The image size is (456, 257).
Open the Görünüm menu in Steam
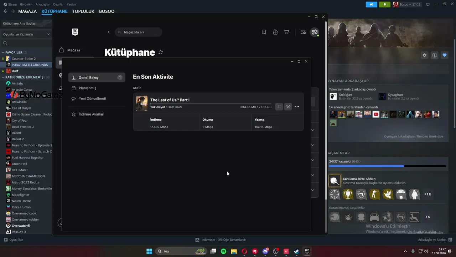26,4
